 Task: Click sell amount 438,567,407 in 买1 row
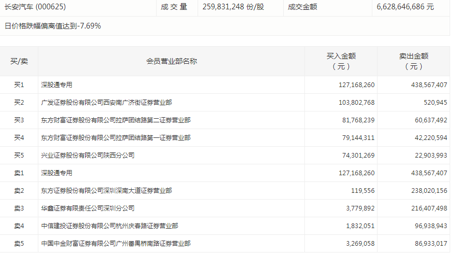click(x=429, y=85)
